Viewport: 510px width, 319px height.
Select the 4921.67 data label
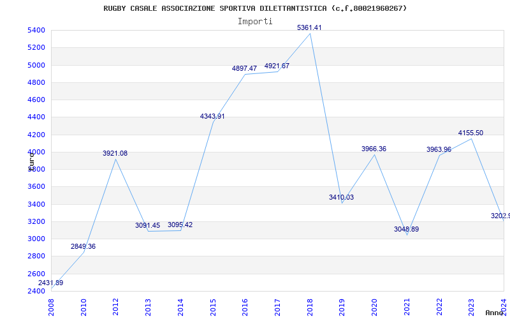(277, 66)
